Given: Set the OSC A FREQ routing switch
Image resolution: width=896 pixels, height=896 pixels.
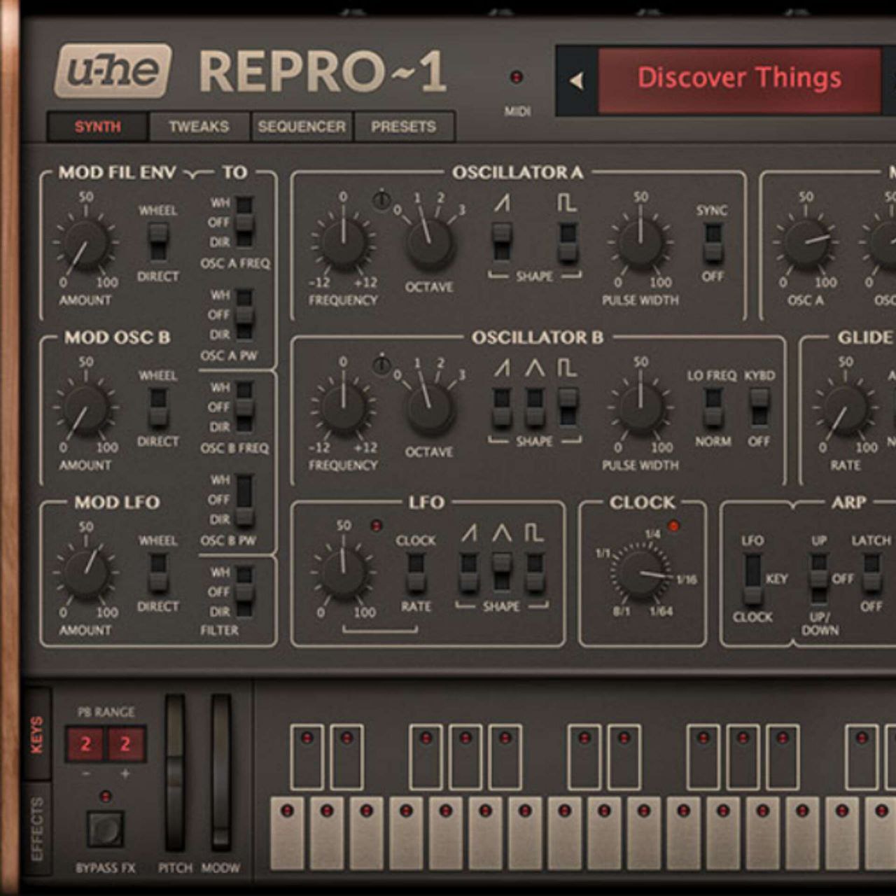Looking at the screenshot, I should pyautogui.click(x=244, y=222).
